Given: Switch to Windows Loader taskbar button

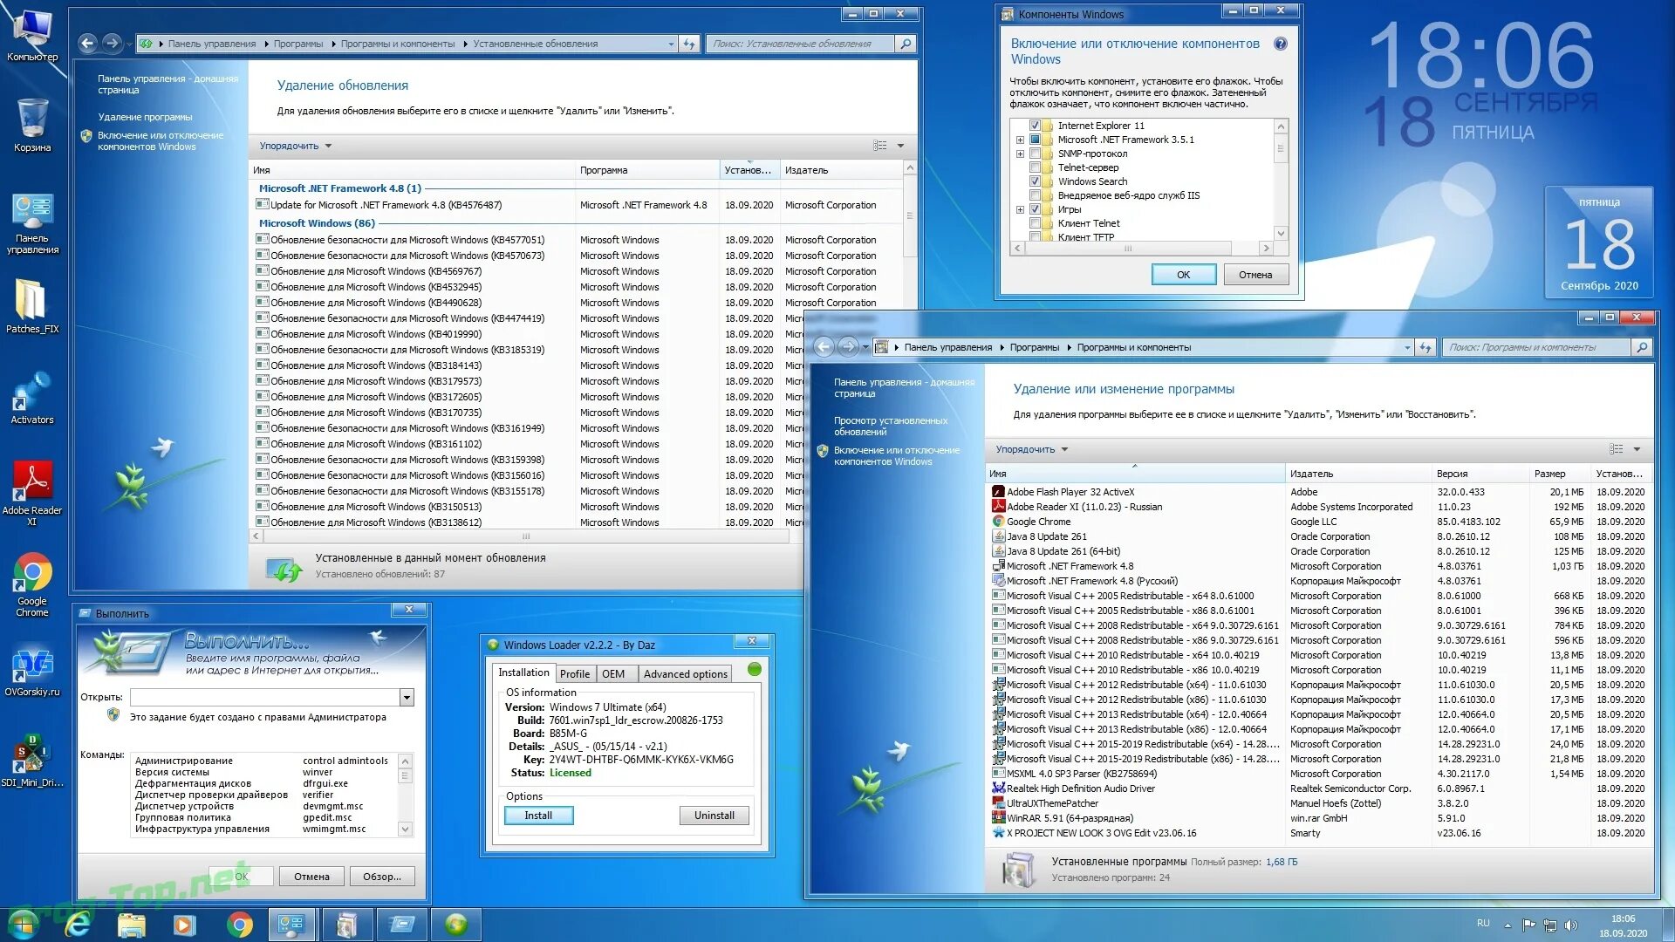Looking at the screenshot, I should pyautogui.click(x=456, y=925).
